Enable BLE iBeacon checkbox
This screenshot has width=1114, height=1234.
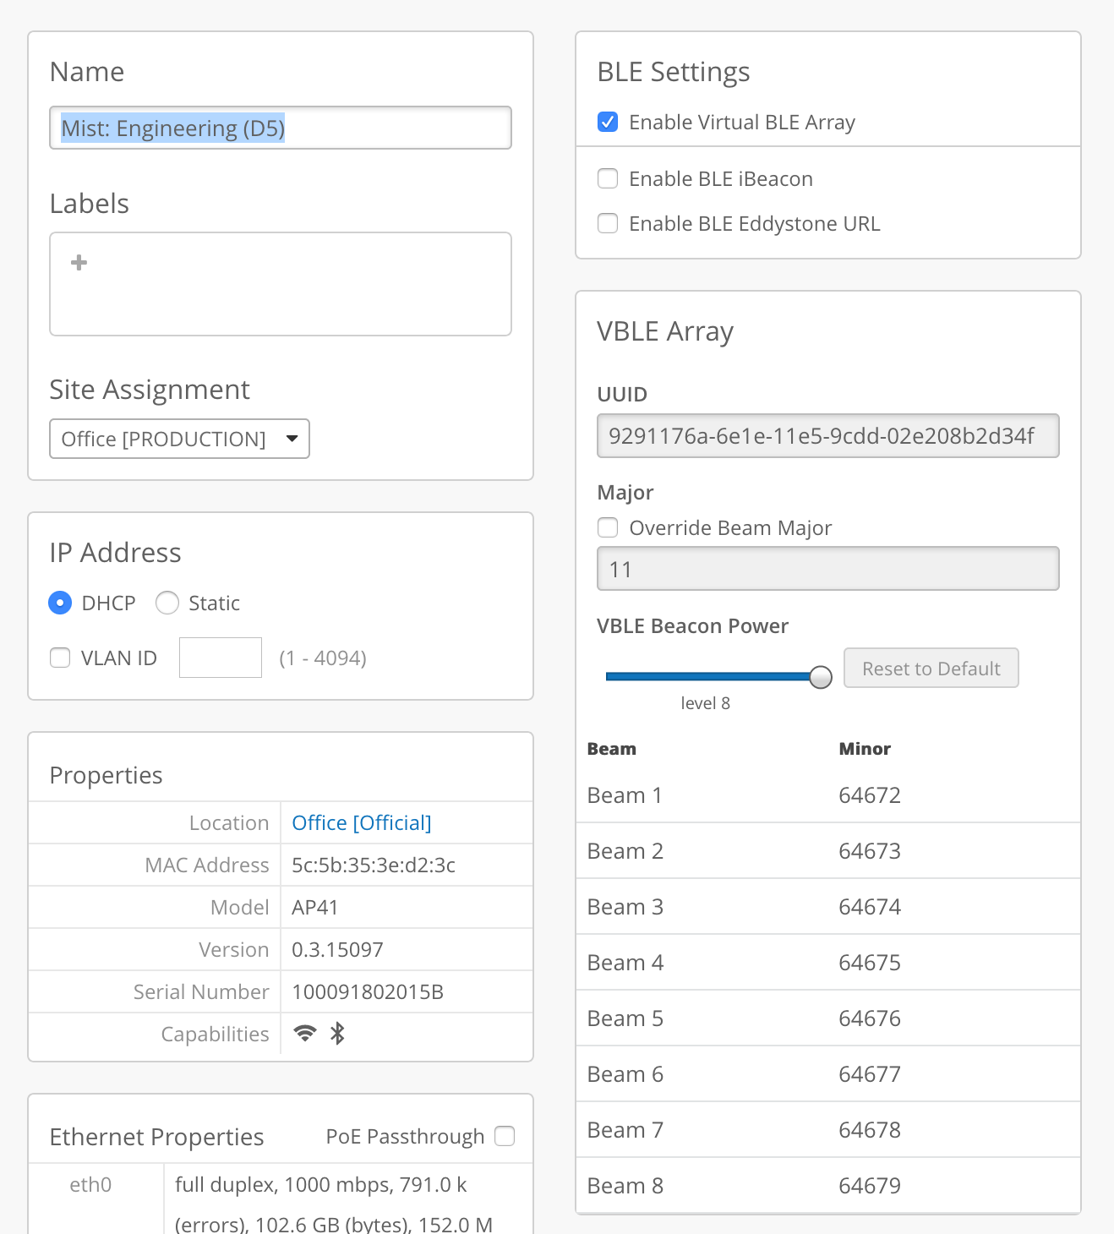pos(608,179)
